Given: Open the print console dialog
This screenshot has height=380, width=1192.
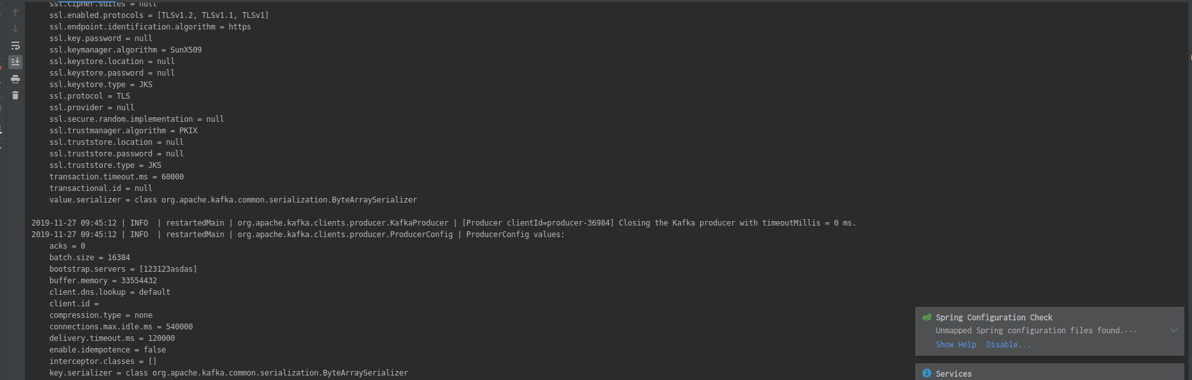Looking at the screenshot, I should coord(15,78).
